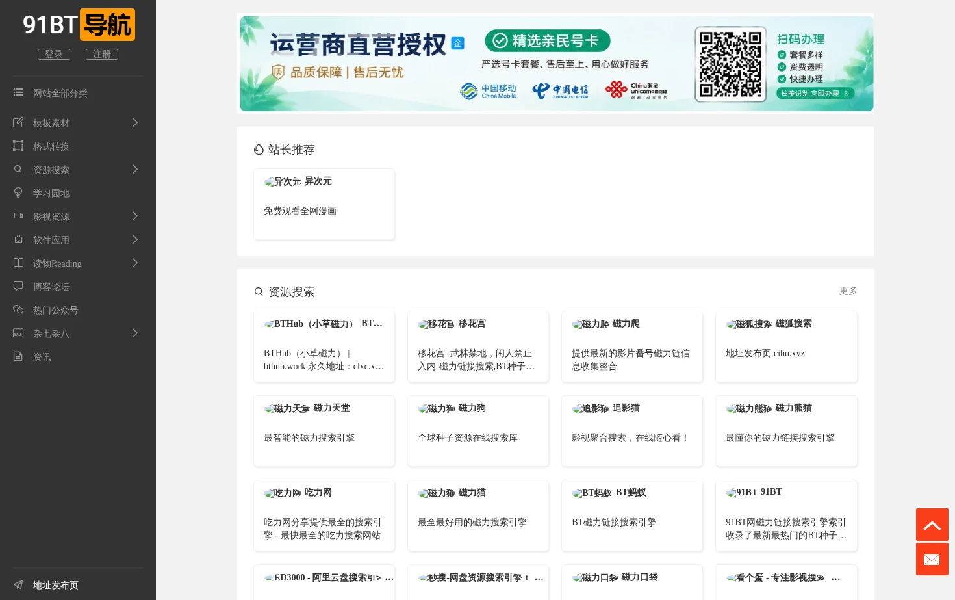Viewport: 955px width, 600px height.
Task: Open the 吃力网 site card
Action: click(324, 515)
